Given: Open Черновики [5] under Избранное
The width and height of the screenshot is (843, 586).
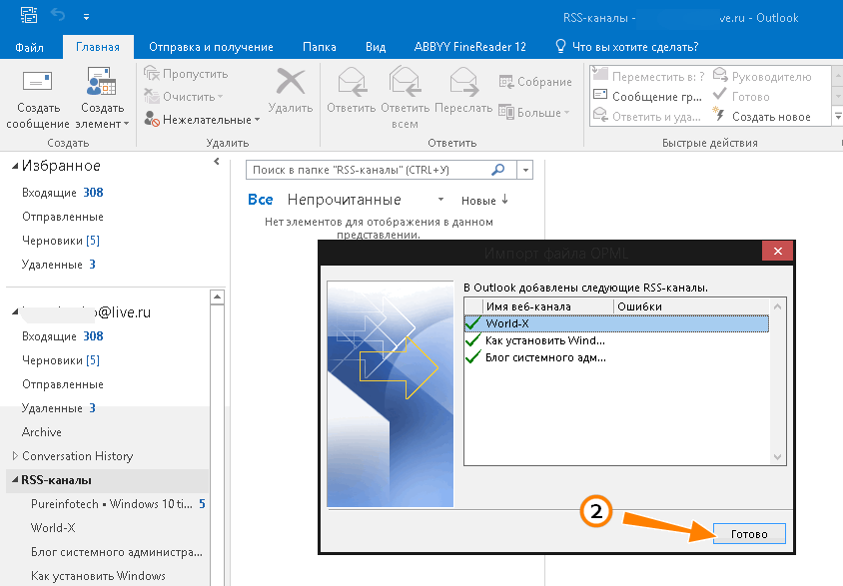Looking at the screenshot, I should pyautogui.click(x=61, y=241).
